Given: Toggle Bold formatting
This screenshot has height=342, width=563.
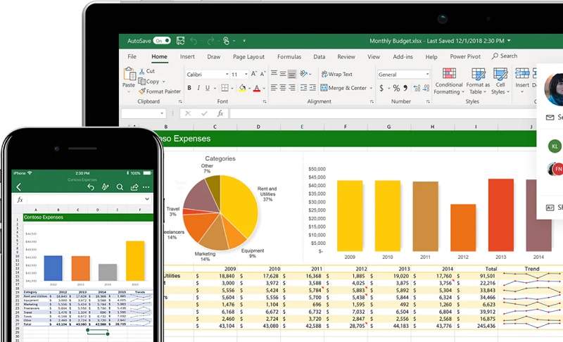Looking at the screenshot, I should point(189,88).
